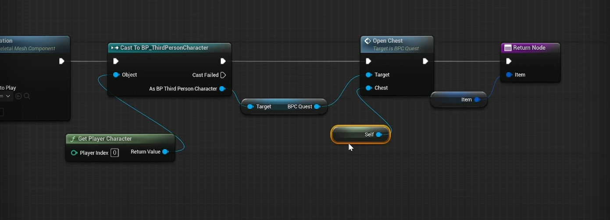Click the Cast Failed exec pin
The image size is (610, 220).
click(x=223, y=75)
